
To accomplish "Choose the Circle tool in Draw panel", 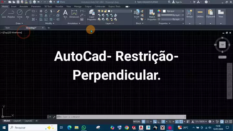I will click(20, 13).
